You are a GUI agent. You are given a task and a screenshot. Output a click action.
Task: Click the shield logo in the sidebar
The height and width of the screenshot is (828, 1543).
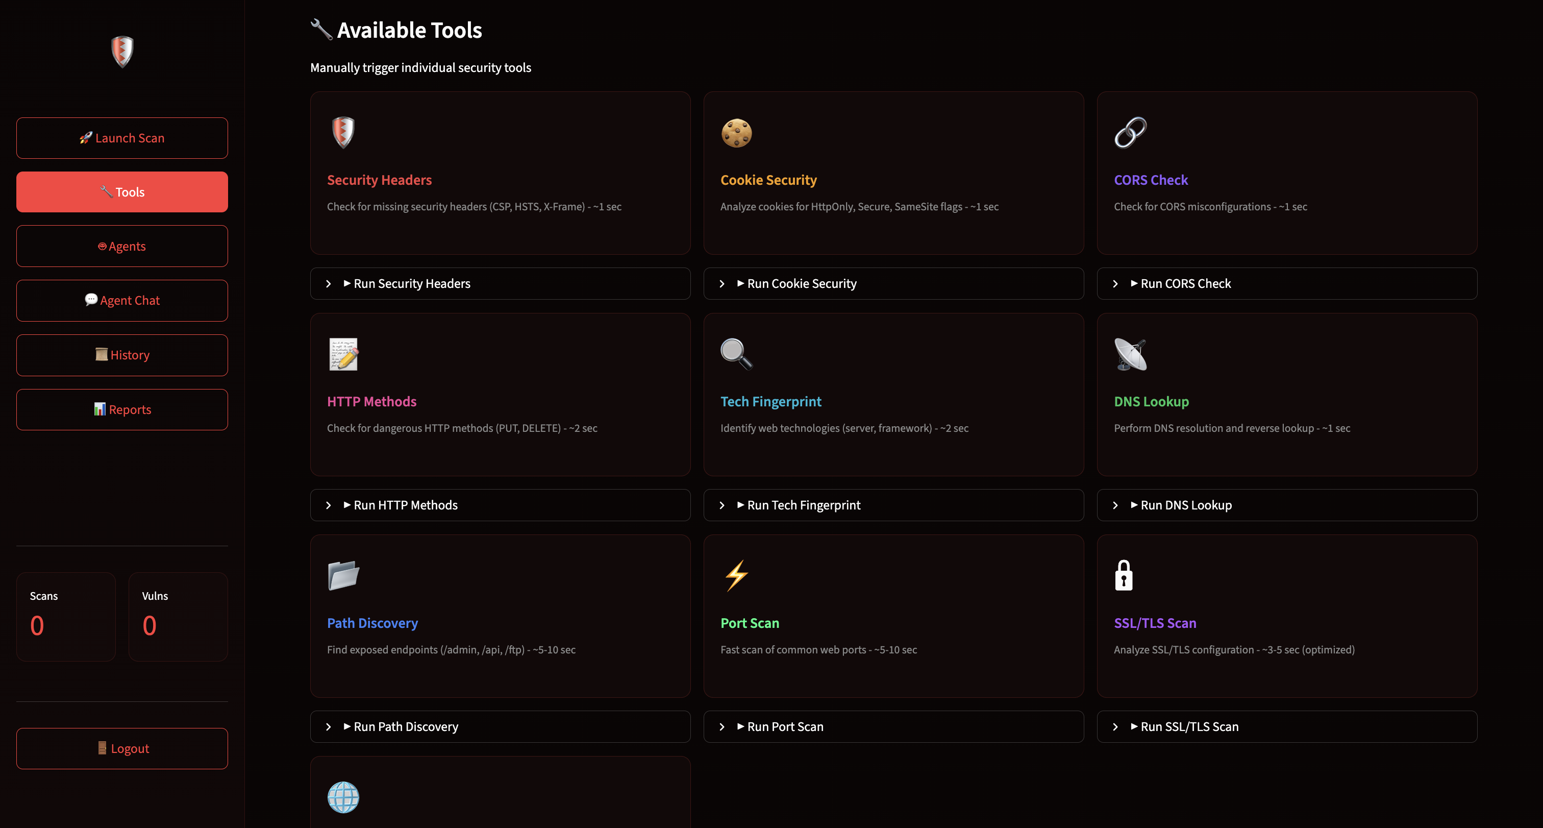coord(122,52)
